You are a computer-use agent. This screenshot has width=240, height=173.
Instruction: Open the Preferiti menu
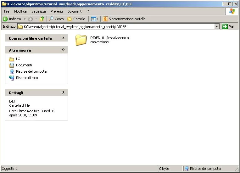coord(57,11)
